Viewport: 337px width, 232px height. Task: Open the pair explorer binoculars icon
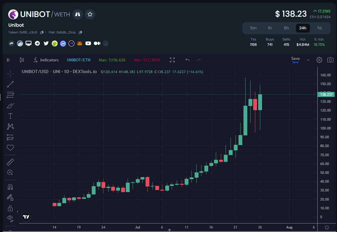tap(78, 14)
